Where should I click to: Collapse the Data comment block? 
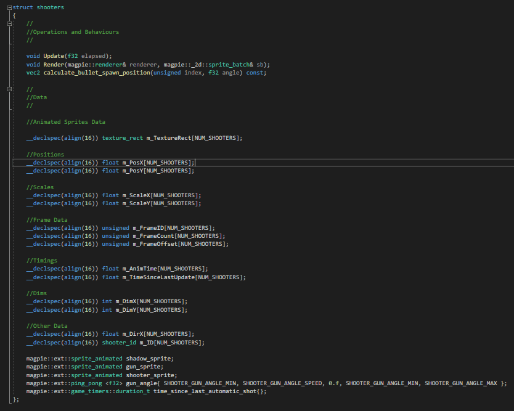tap(9, 89)
